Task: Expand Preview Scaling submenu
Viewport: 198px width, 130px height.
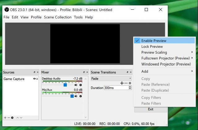Action: (x=164, y=52)
